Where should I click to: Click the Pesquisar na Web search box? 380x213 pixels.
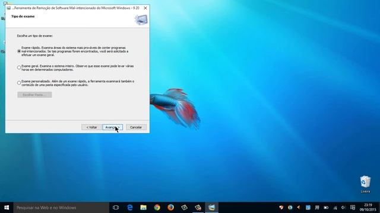click(61, 208)
